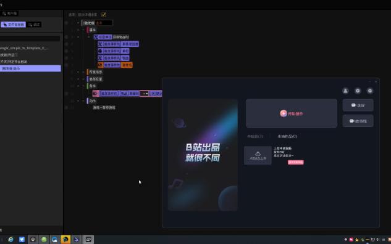
Task: Click the upload cloud icon in the works list
Action: pyautogui.click(x=258, y=154)
